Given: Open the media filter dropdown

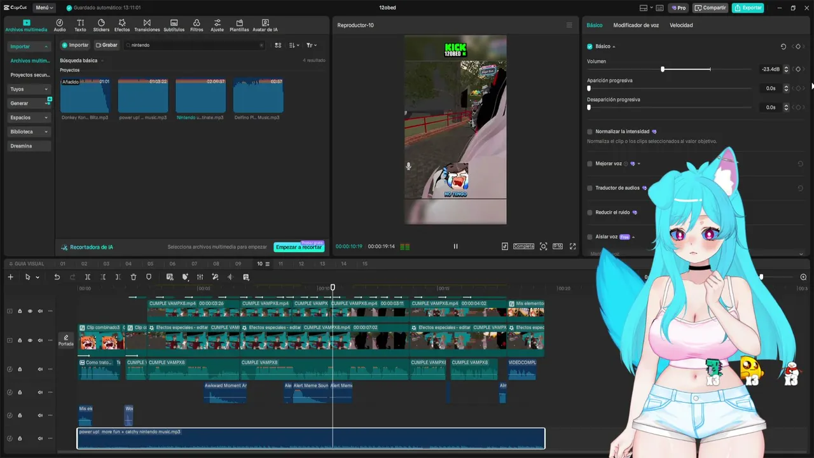Looking at the screenshot, I should click(311, 45).
